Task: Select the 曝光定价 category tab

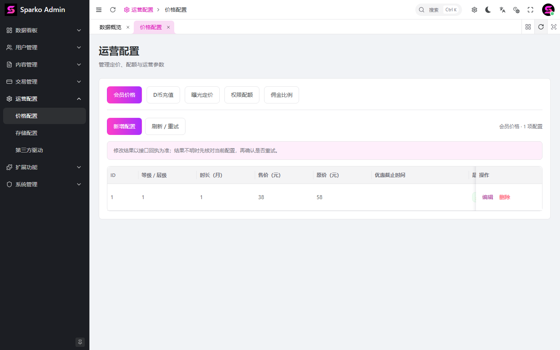Action: (202, 95)
